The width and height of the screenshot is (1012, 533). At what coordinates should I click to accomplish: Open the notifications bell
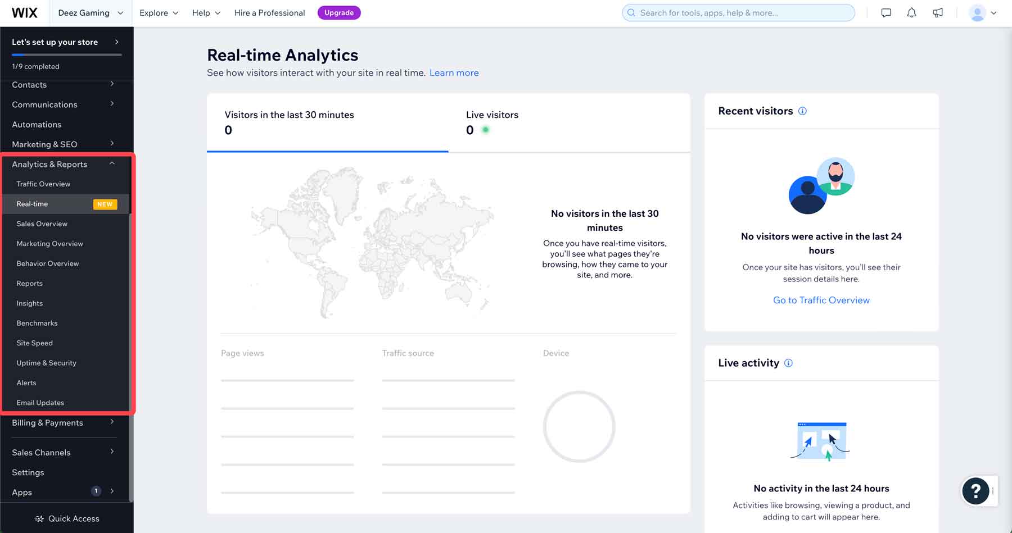point(911,12)
